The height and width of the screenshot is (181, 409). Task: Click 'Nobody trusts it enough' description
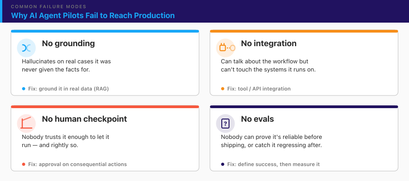click(x=65, y=141)
